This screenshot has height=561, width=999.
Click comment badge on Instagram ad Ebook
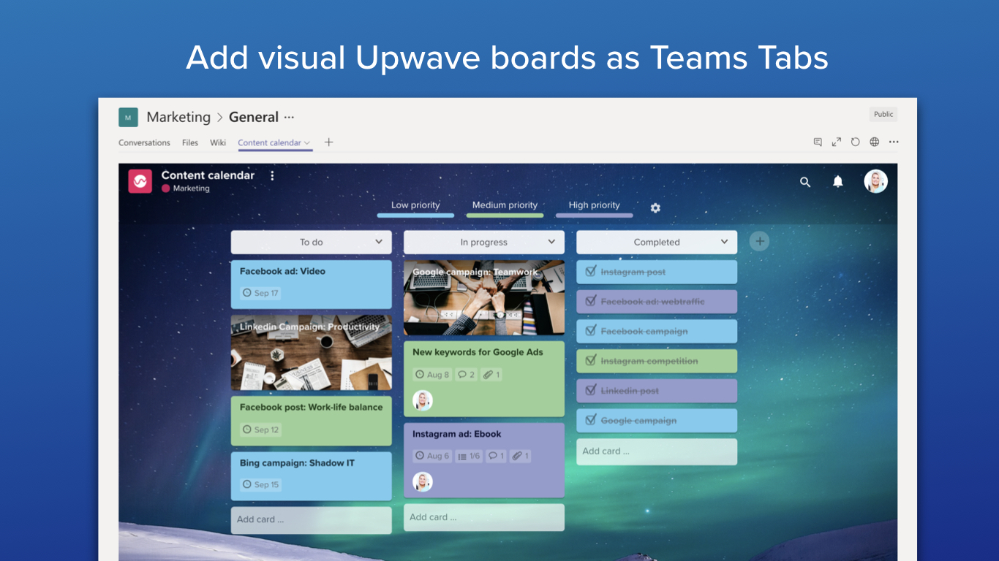pyautogui.click(x=496, y=456)
